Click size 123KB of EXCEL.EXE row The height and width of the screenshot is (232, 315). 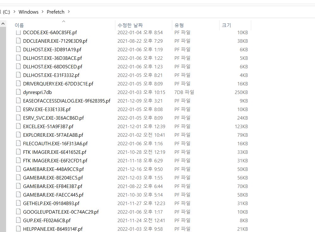(241, 127)
